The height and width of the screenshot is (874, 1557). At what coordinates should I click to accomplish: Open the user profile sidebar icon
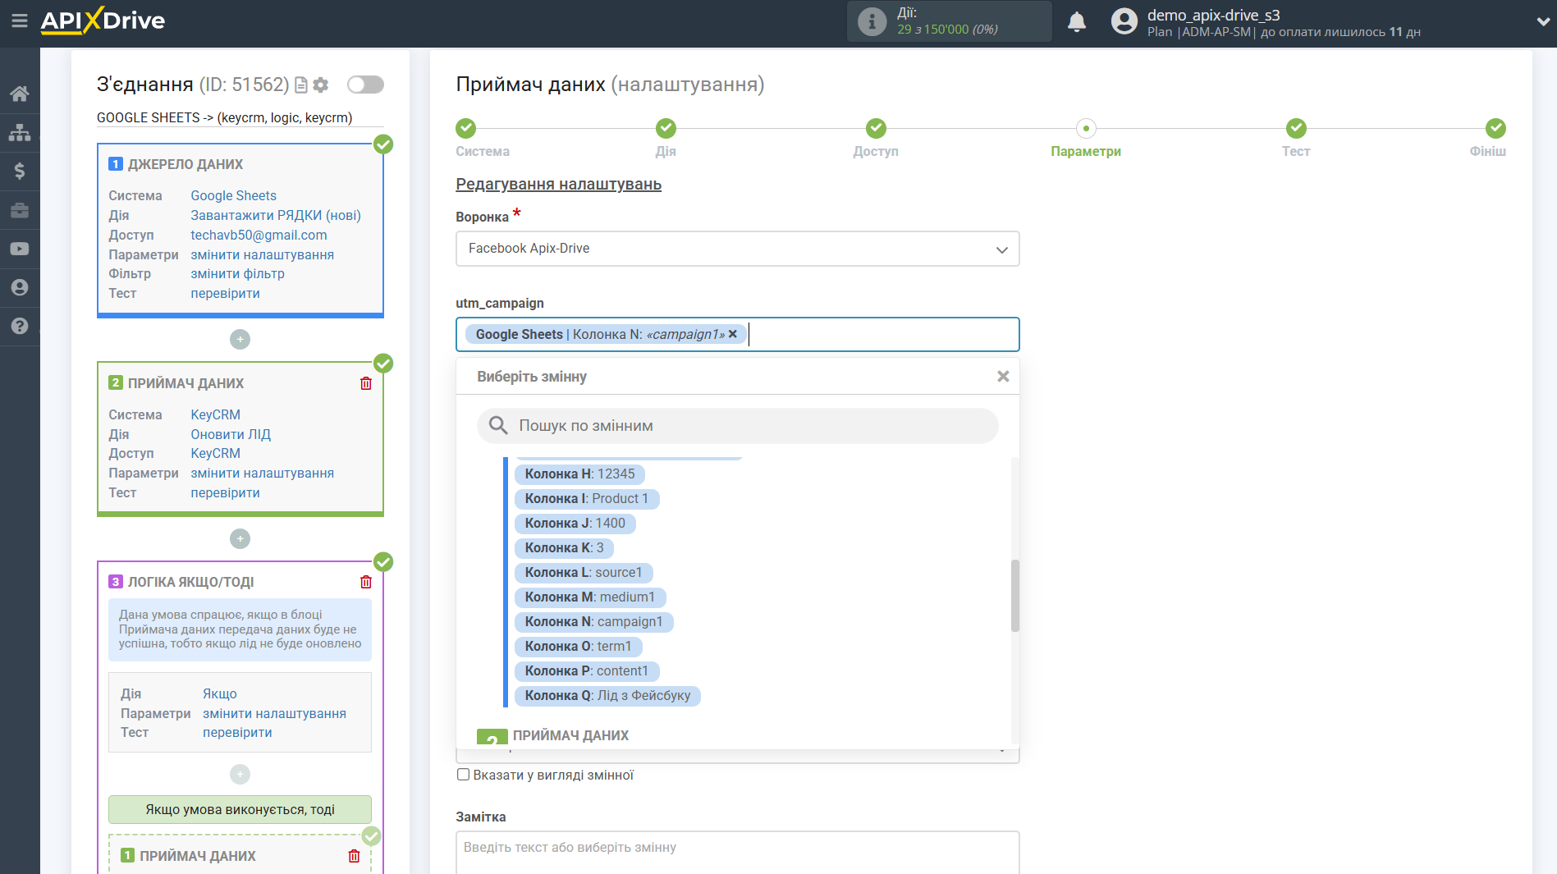point(20,287)
